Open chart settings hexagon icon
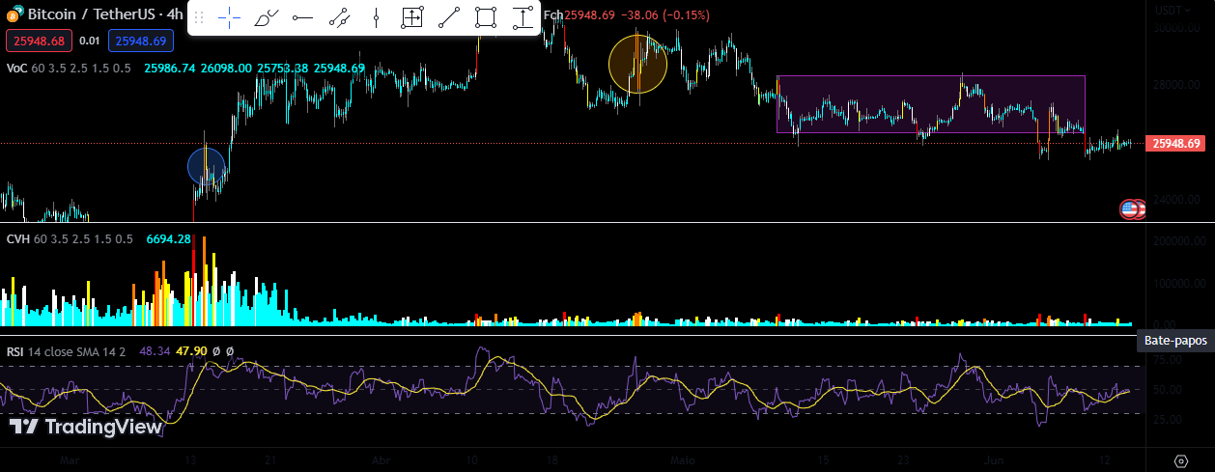This screenshot has height=472, width=1215. [1180, 460]
